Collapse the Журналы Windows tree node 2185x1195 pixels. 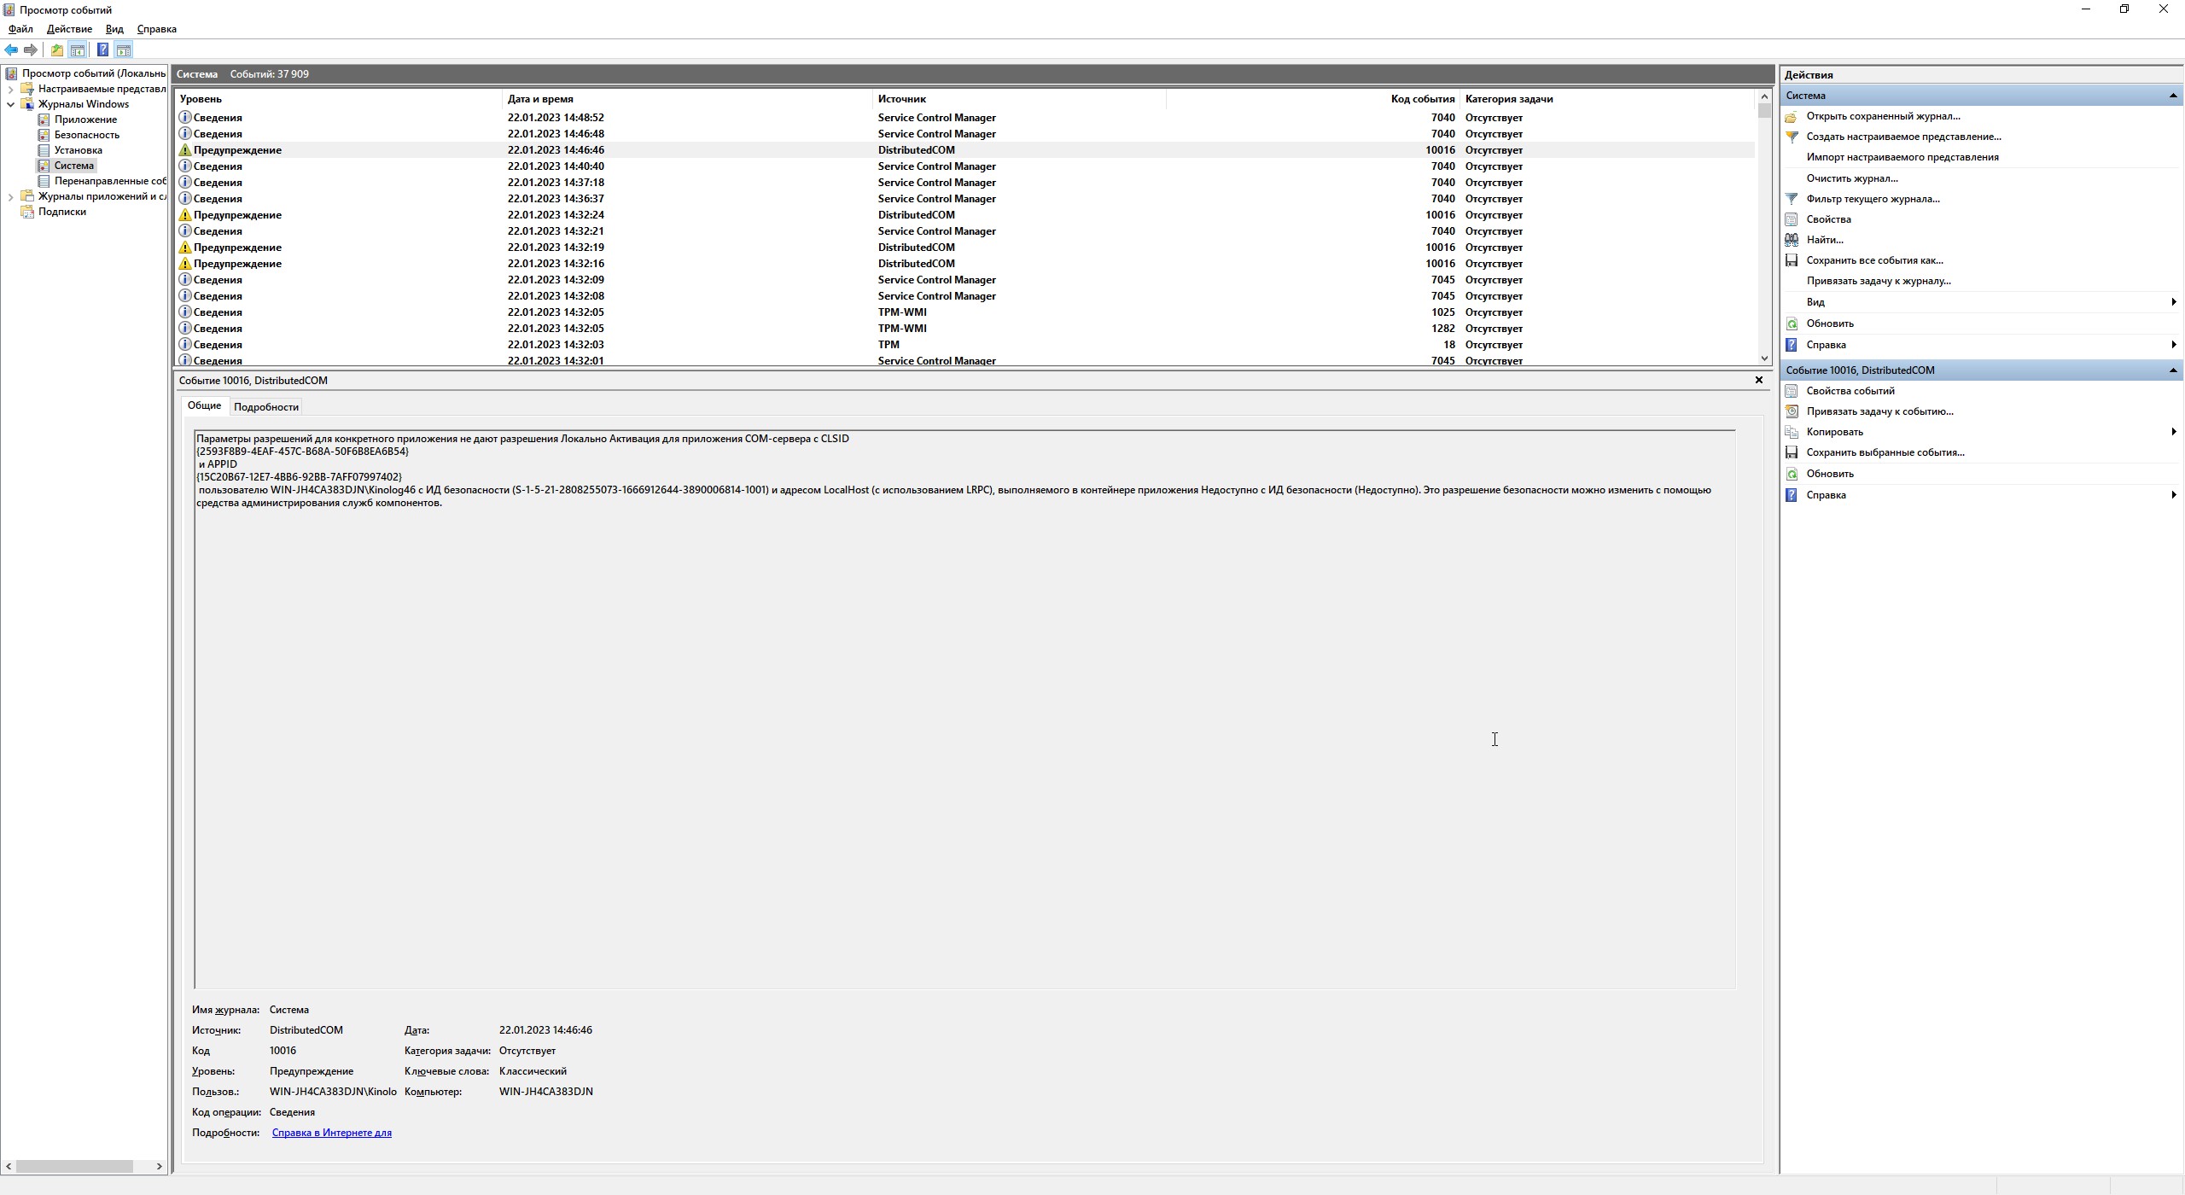point(10,104)
